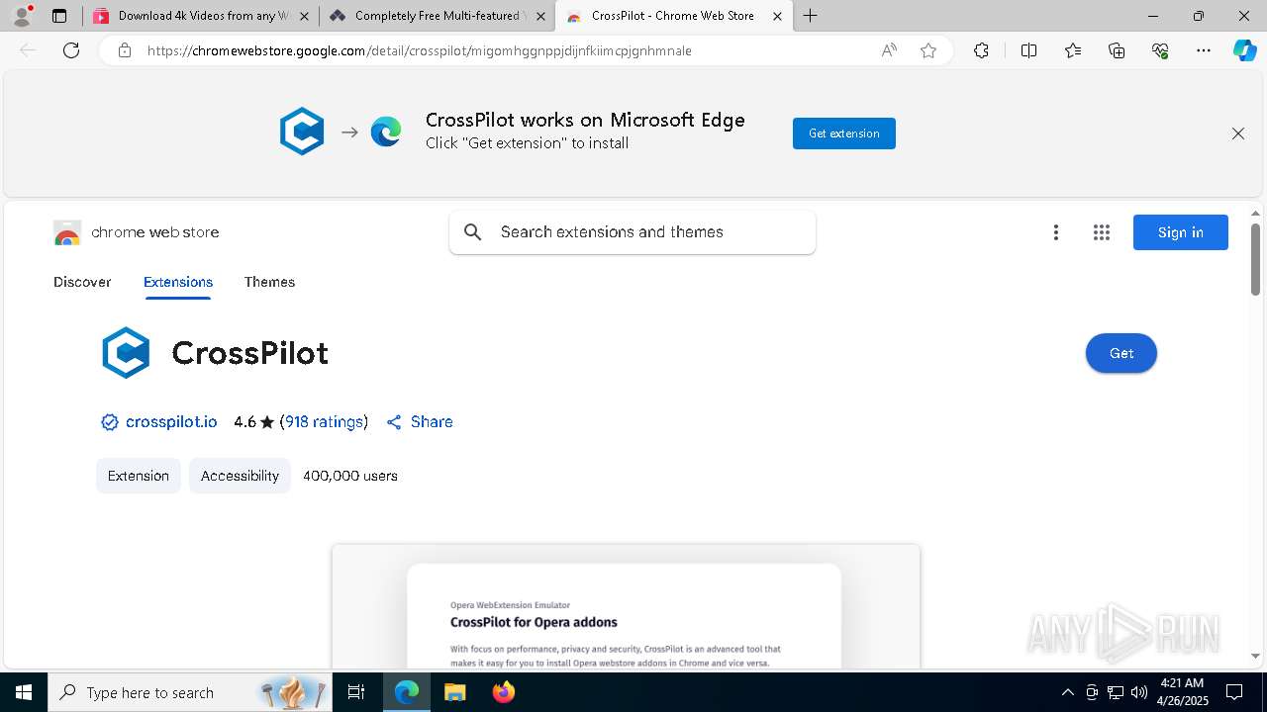Click the Share link
The width and height of the screenshot is (1267, 712).
click(x=420, y=422)
